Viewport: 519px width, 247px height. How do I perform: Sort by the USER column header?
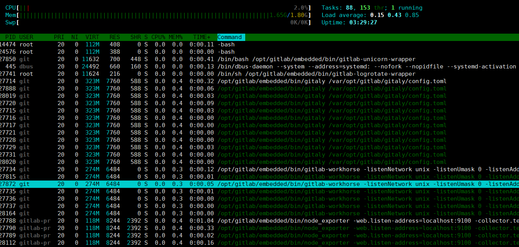(26, 37)
